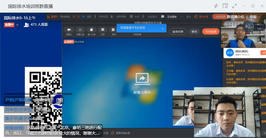The width and height of the screenshot is (266, 138).
Task: Click the 窗口分享 window share button
Action: tap(92, 30)
